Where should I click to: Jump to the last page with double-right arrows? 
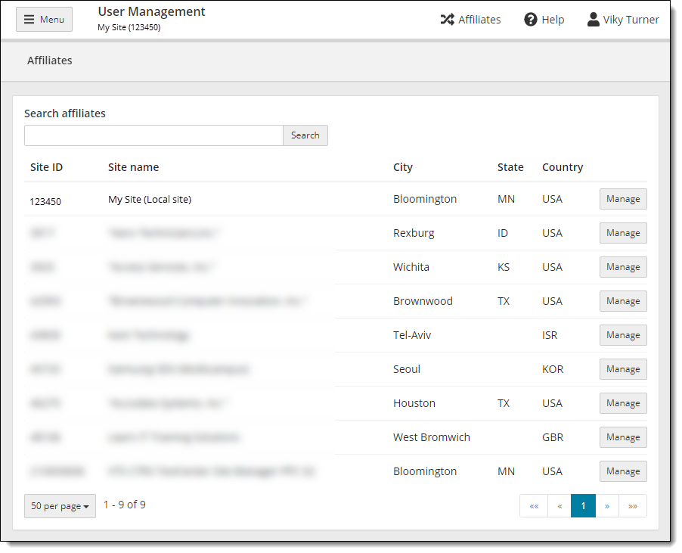point(633,505)
